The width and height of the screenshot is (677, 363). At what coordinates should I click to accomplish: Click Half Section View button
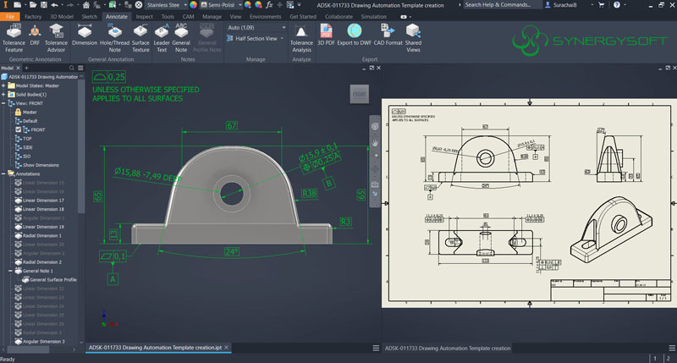tap(252, 38)
